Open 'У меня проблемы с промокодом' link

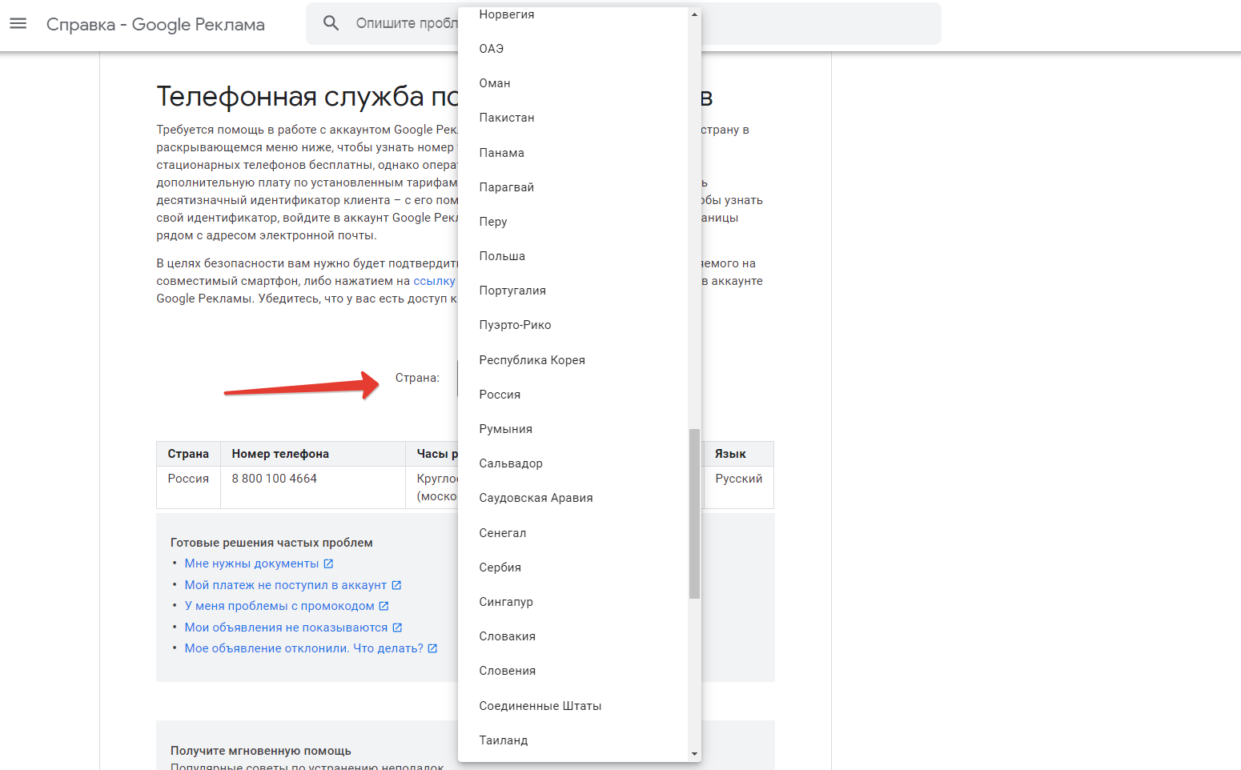[x=279, y=606]
